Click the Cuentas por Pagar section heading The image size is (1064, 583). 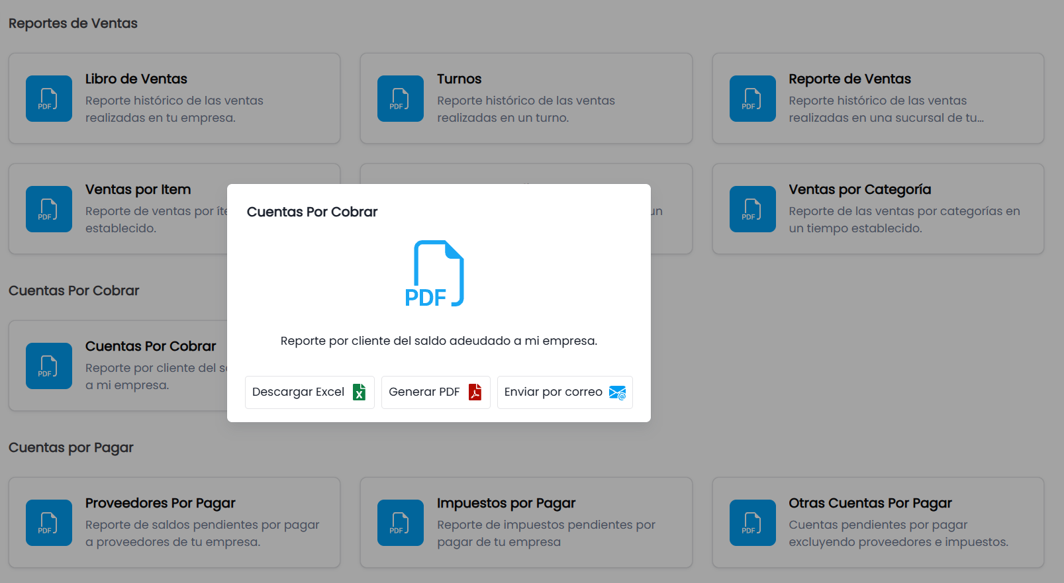[71, 447]
